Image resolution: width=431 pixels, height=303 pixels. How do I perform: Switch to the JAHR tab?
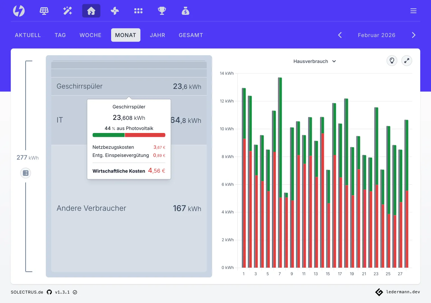tap(157, 35)
